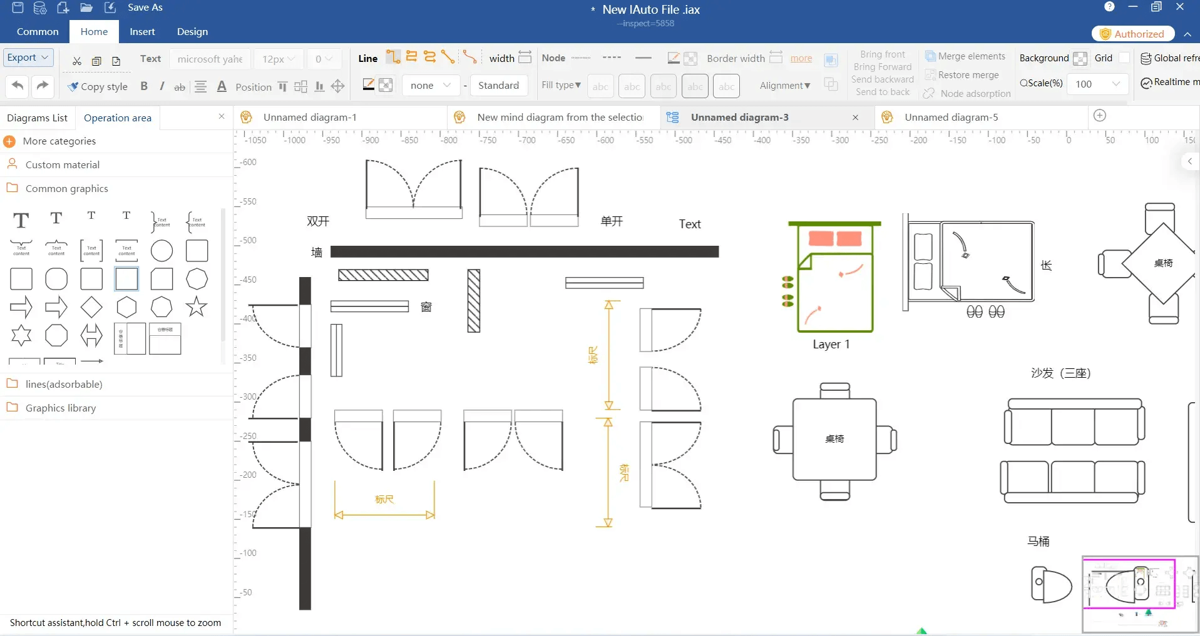This screenshot has width=1200, height=636.
Task: Click the paste clipboard icon
Action: (x=116, y=61)
